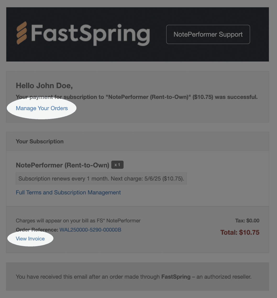Open the NotePerformer Support button

tap(208, 34)
